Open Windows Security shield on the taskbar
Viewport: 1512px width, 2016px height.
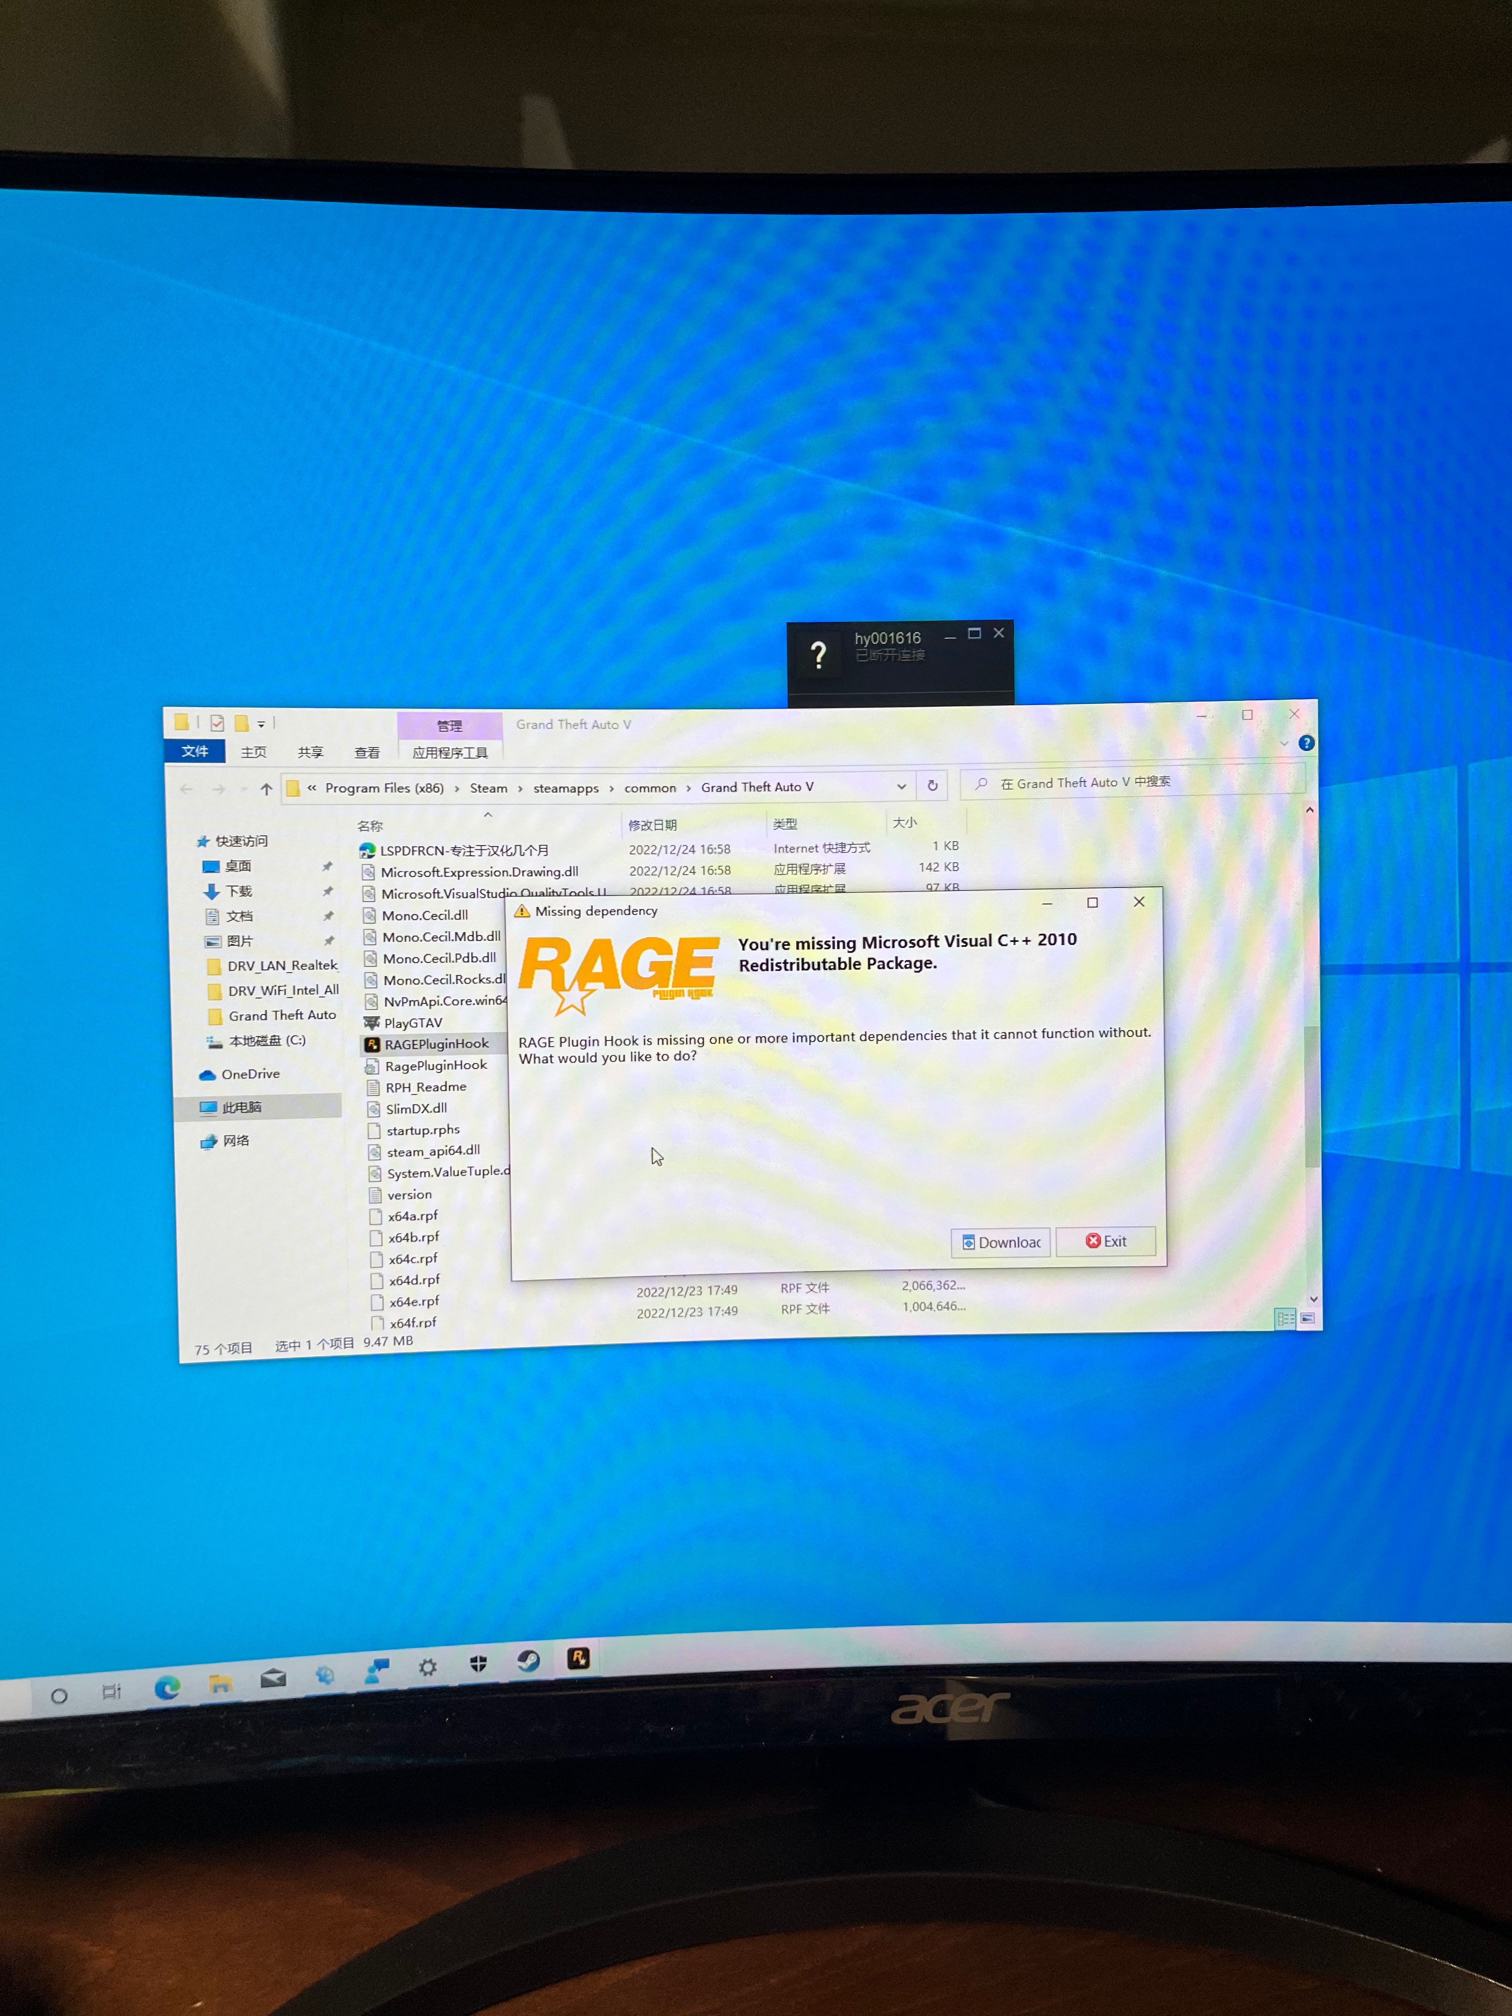[477, 1663]
